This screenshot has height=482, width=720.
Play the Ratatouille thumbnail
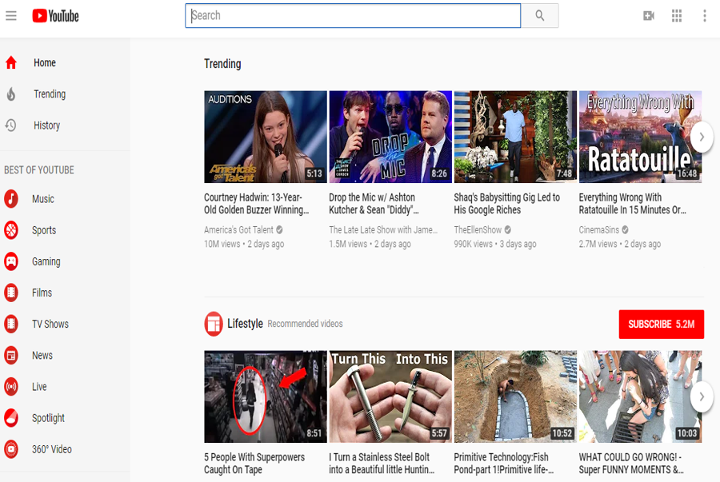coord(640,137)
